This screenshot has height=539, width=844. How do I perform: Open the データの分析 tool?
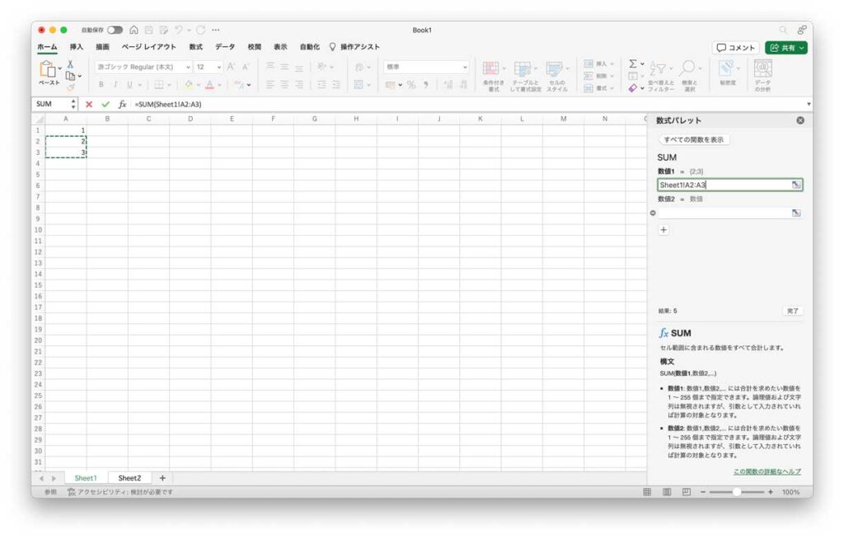(x=762, y=74)
